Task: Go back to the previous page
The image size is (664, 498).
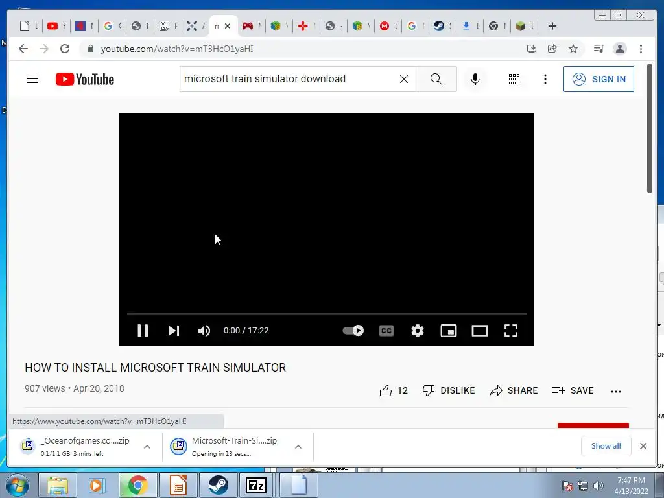Action: click(23, 49)
